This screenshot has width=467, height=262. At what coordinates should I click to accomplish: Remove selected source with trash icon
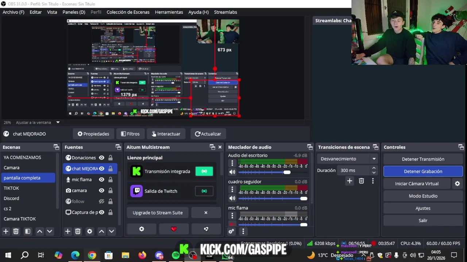point(78,231)
